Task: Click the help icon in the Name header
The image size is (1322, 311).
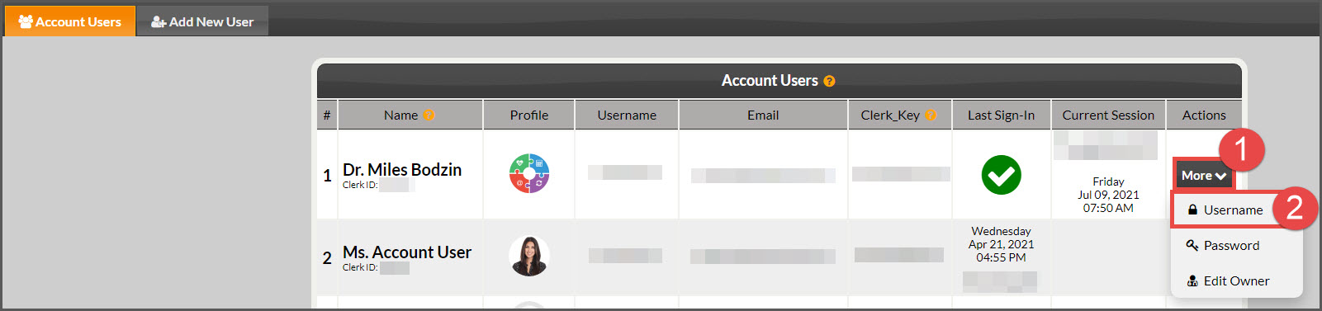Action: [429, 115]
